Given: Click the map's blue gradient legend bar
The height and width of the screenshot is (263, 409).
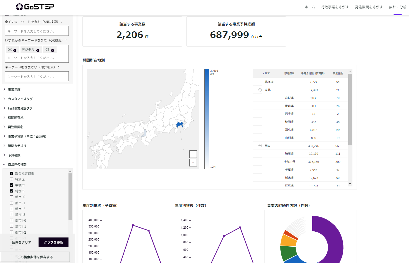Looking at the screenshot, I should coord(207,119).
